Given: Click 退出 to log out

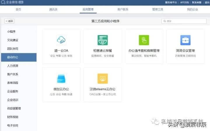Looking at the screenshot, I should click(x=207, y=2).
